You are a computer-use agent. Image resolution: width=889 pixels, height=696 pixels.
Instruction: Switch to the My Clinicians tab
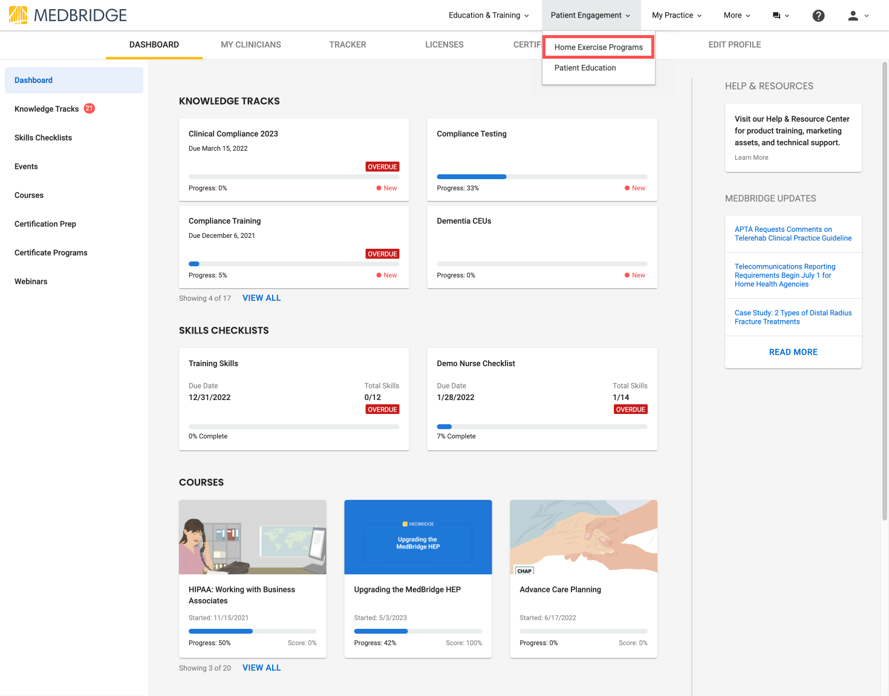251,45
